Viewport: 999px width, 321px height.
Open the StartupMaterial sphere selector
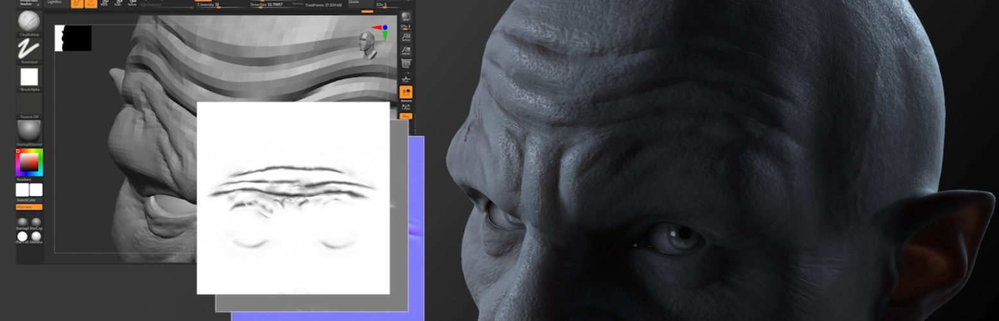click(29, 133)
